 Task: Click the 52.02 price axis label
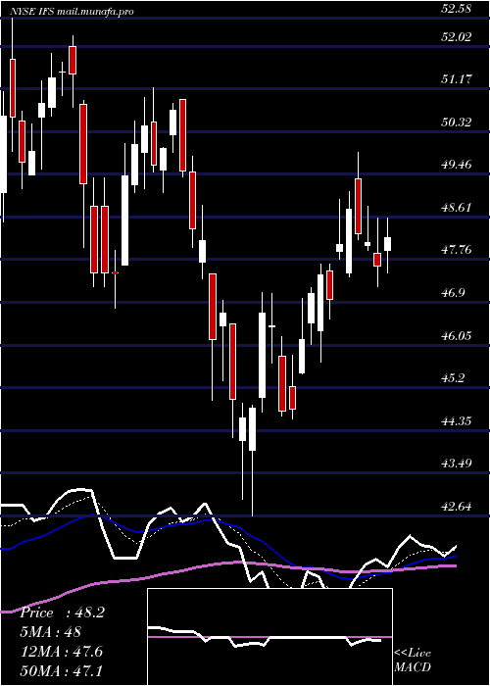tap(456, 37)
